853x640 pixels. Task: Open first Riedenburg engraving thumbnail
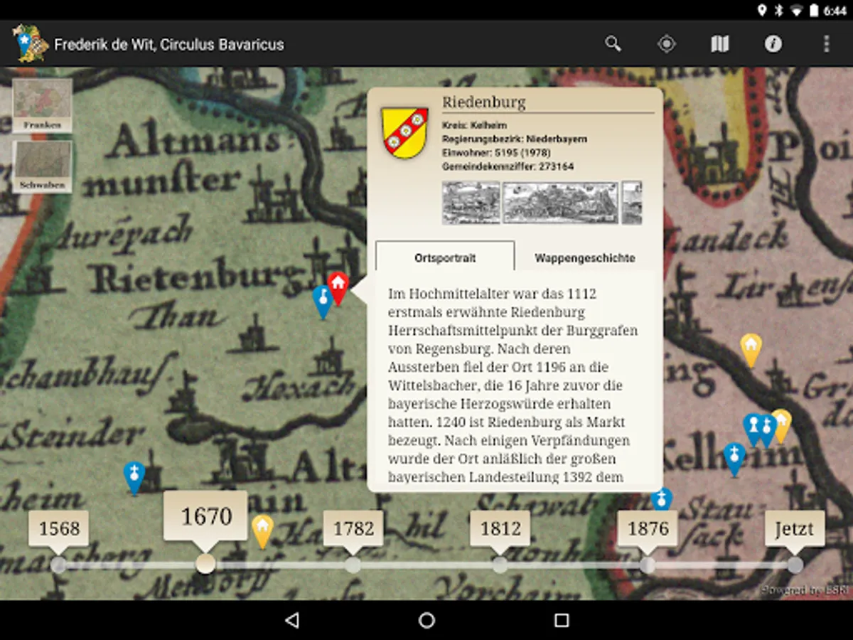471,203
